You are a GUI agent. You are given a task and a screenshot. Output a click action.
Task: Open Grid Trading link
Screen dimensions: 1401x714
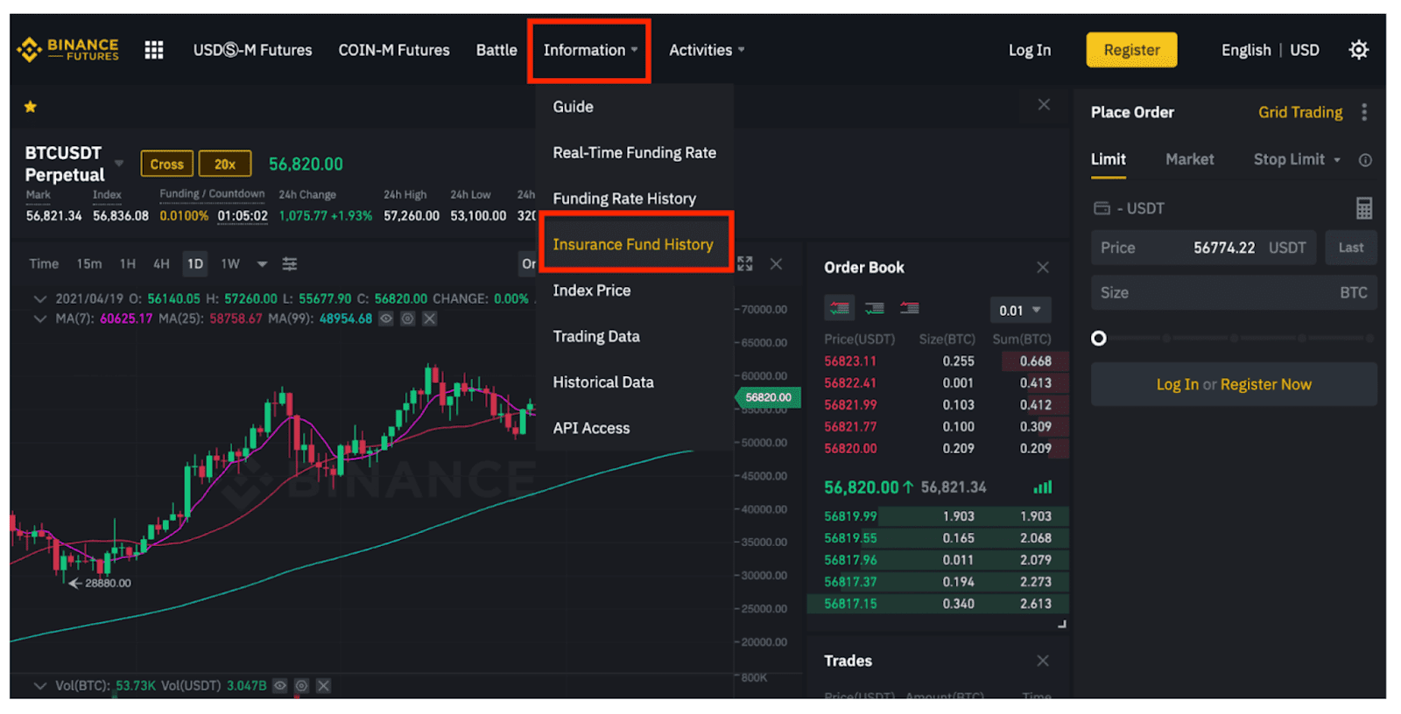click(1300, 112)
